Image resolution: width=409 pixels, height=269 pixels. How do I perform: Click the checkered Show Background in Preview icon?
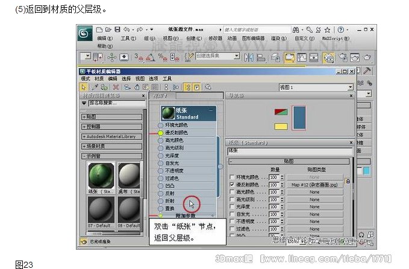pos(155,87)
